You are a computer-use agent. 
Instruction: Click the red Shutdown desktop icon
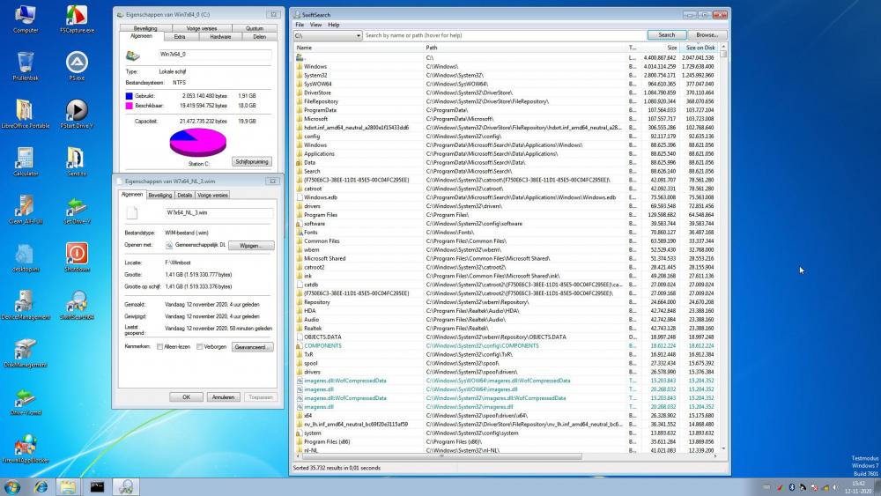coord(77,255)
